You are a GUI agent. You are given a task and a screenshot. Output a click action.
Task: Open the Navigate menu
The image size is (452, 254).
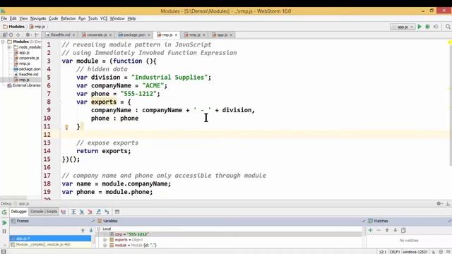click(x=38, y=18)
